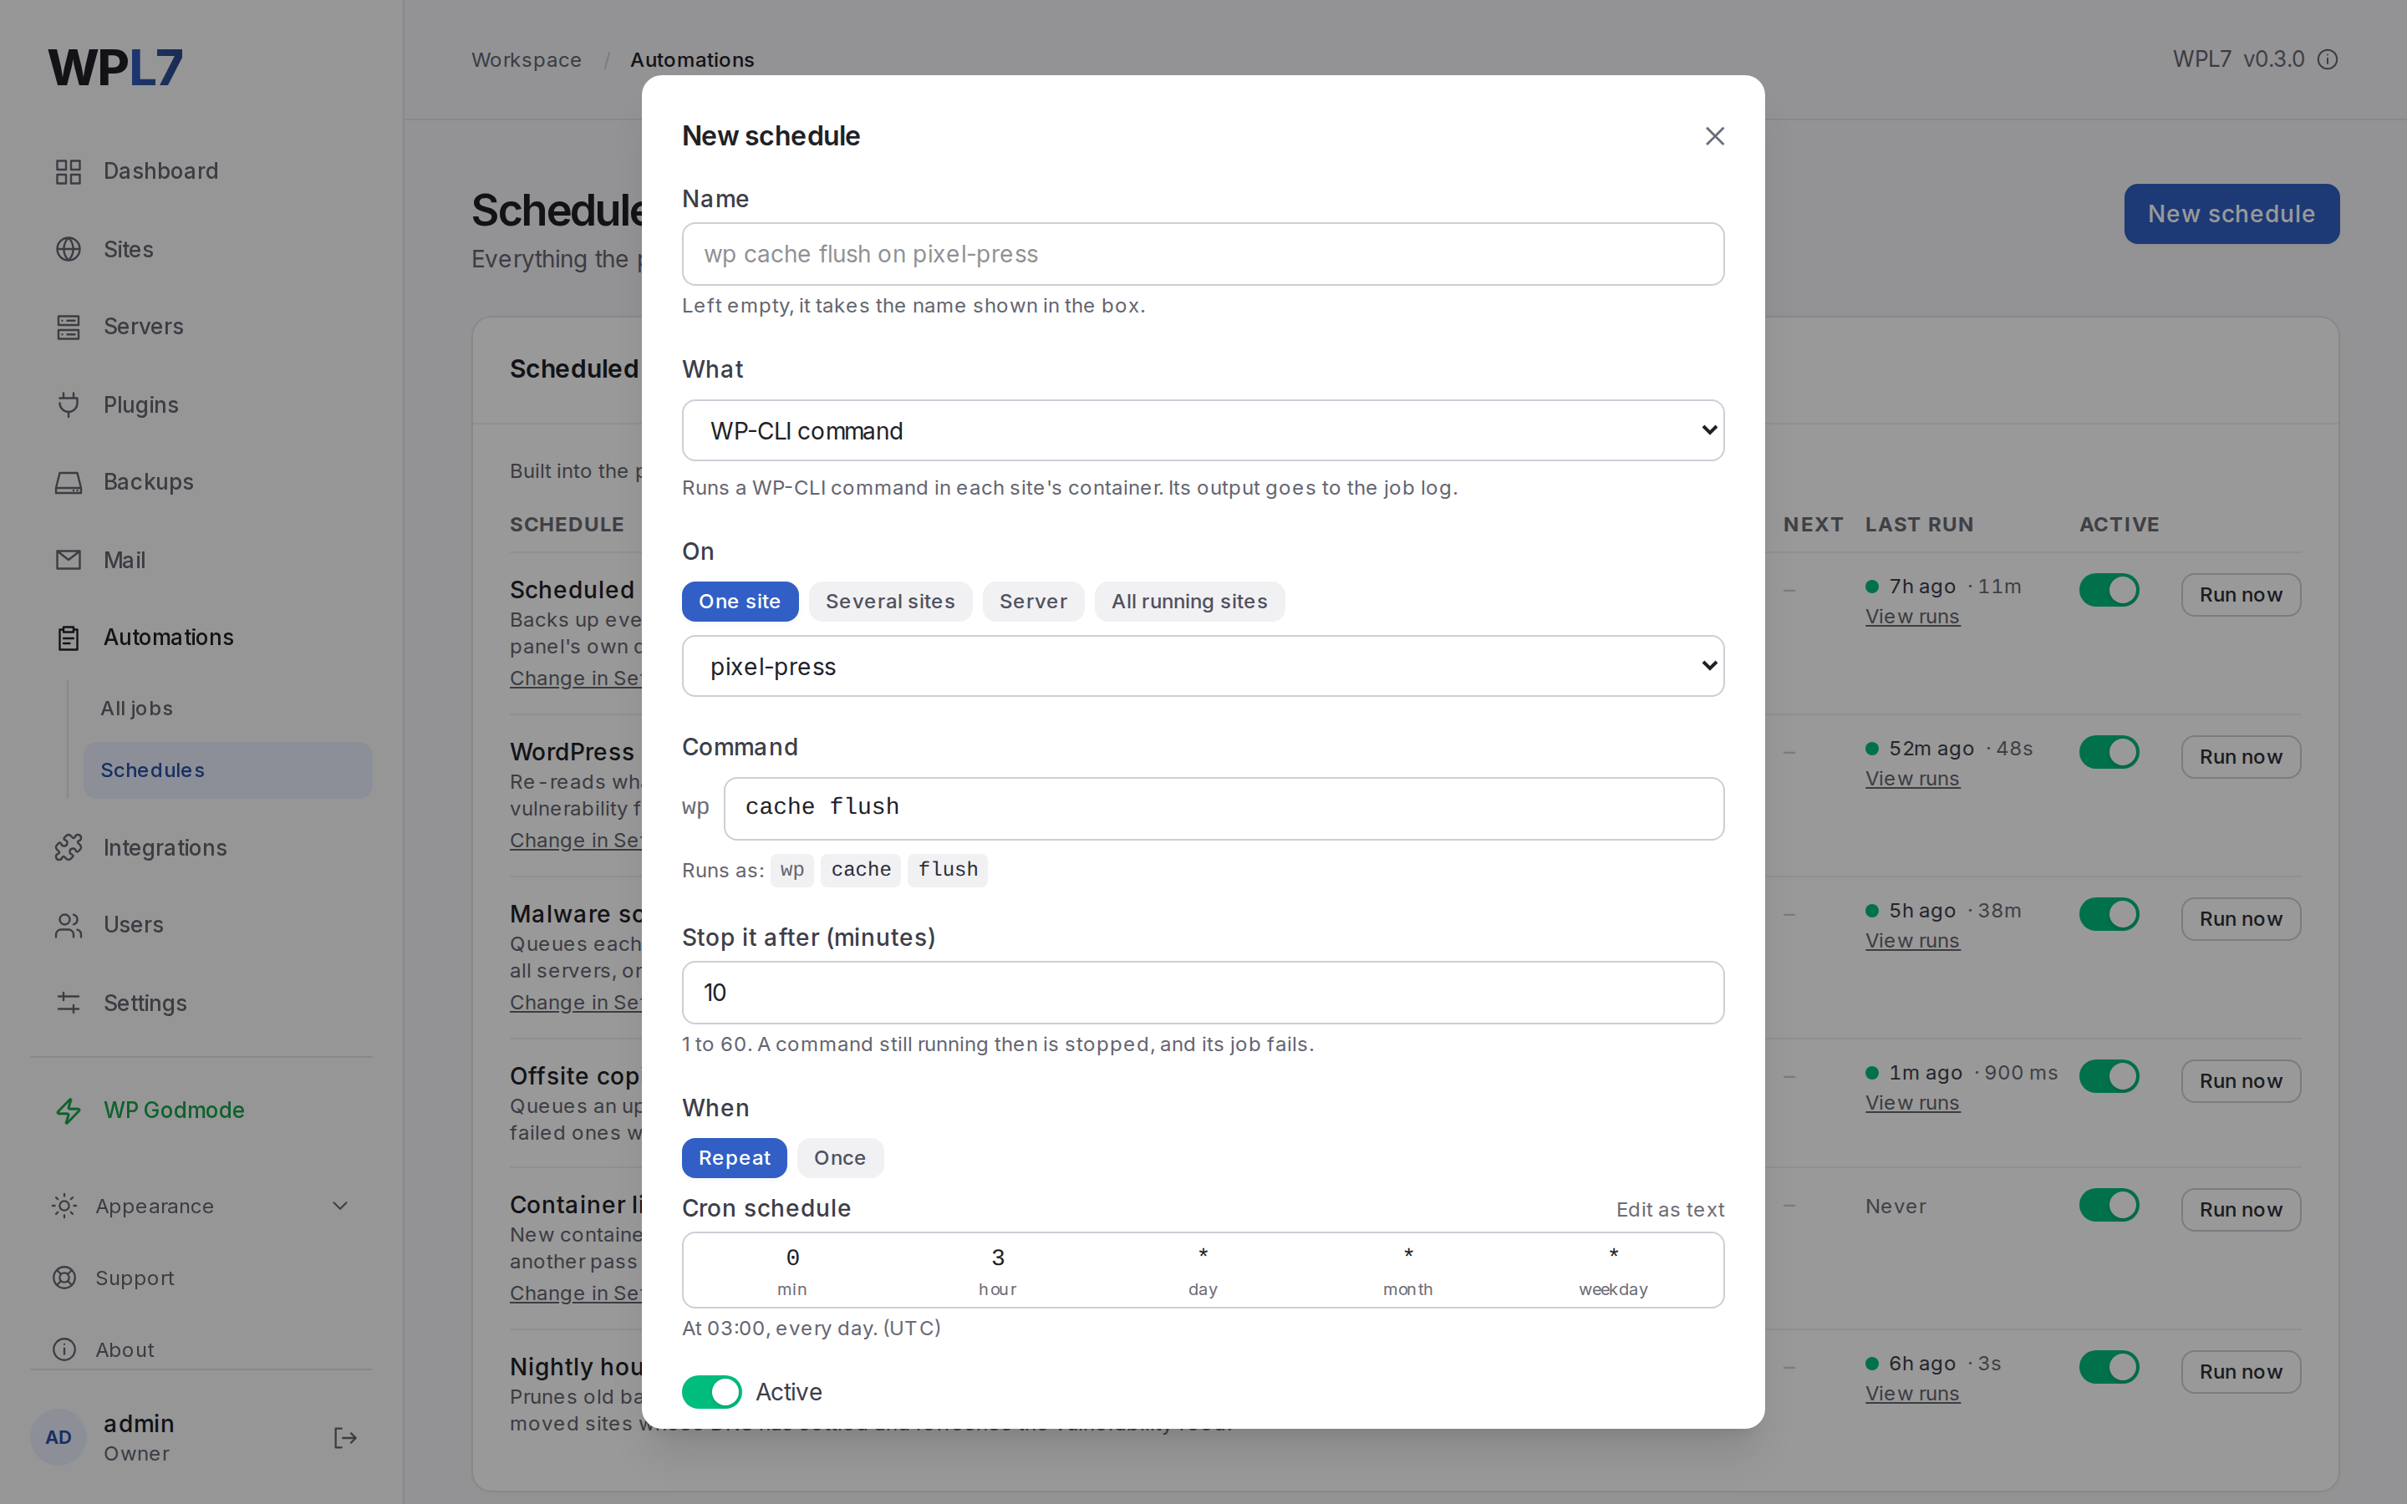Click Edit as text for cron

click(x=1670, y=1210)
